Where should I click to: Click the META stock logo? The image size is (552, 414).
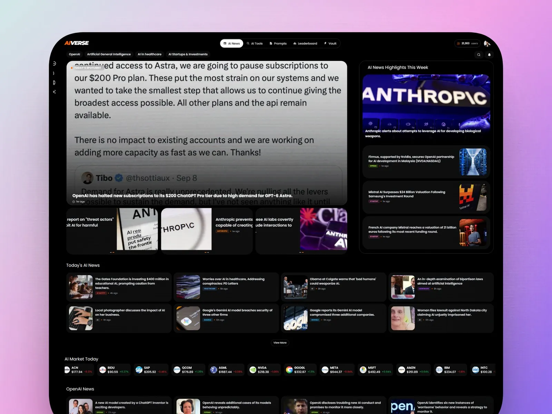pos(325,370)
